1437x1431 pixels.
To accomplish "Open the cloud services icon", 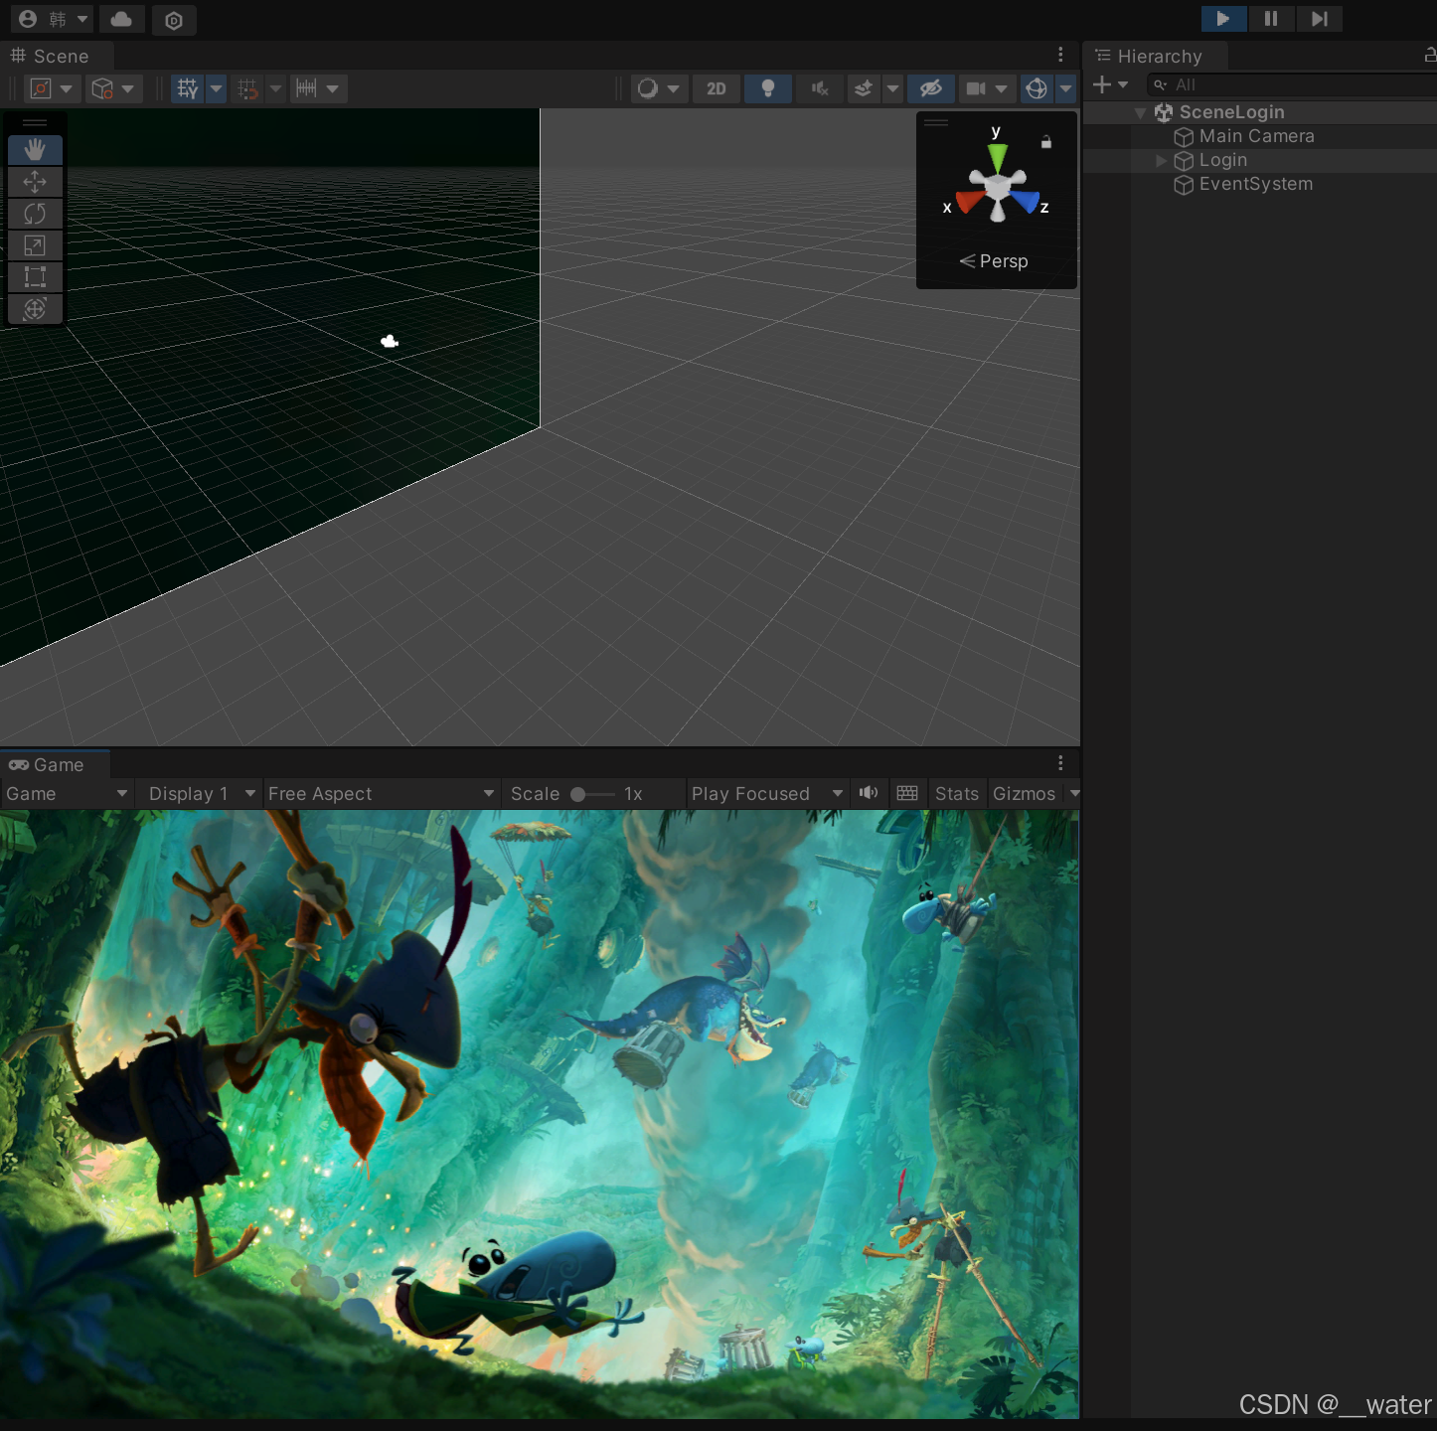I will tap(121, 19).
